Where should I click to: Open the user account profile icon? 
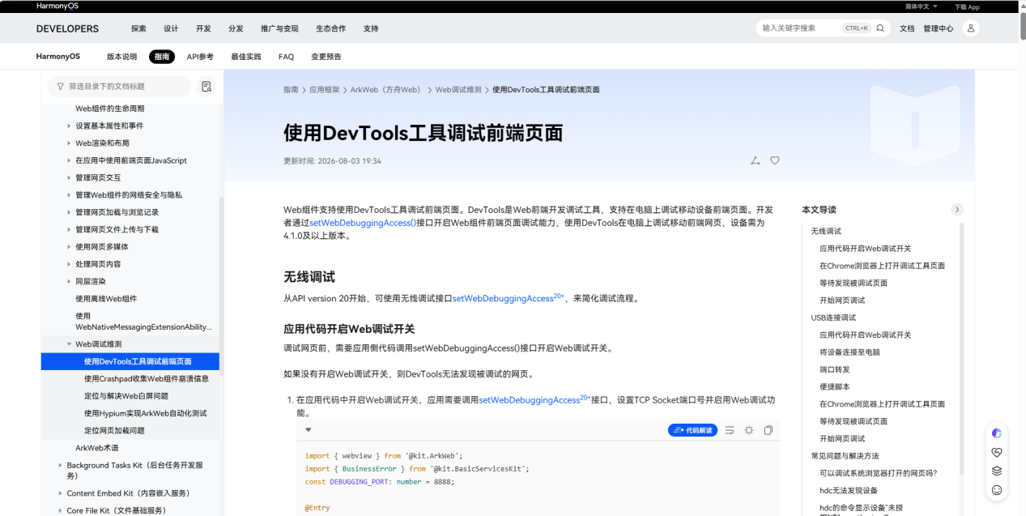(970, 28)
